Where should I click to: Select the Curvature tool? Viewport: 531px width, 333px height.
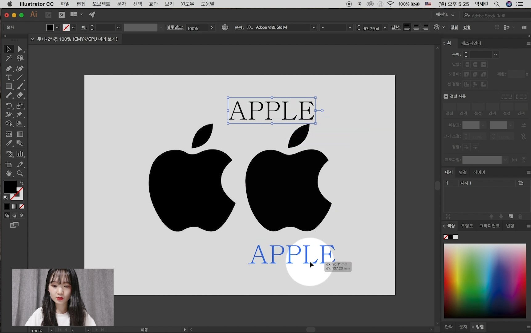(20, 68)
